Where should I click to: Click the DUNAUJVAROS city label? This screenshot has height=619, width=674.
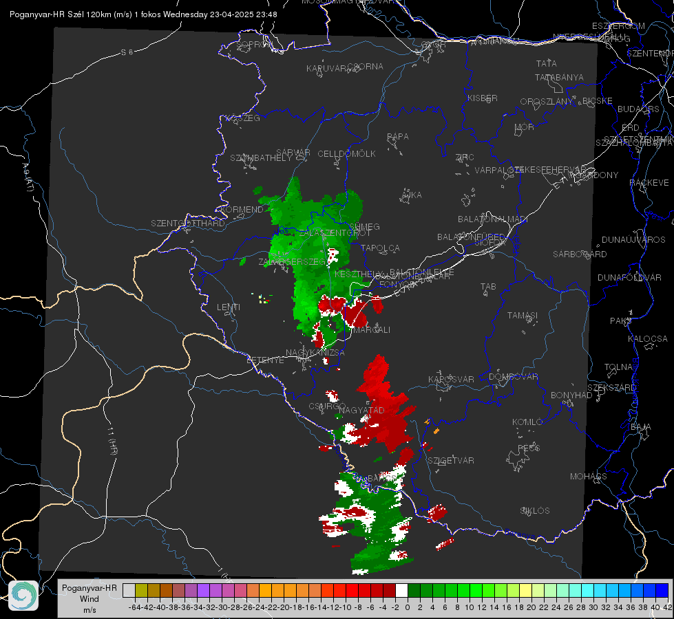pos(633,240)
